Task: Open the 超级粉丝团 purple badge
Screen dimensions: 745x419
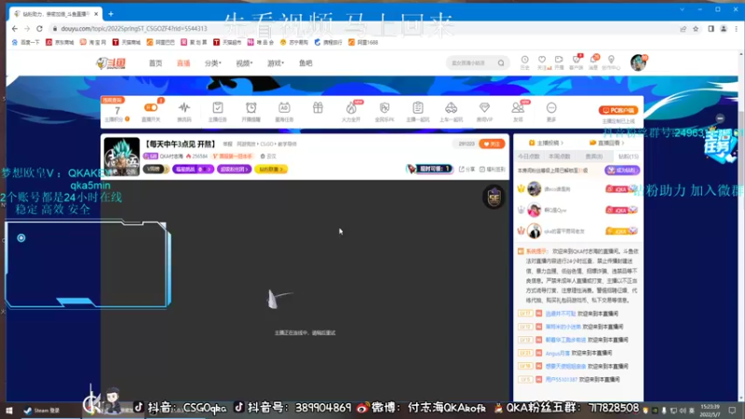Action: tap(235, 169)
